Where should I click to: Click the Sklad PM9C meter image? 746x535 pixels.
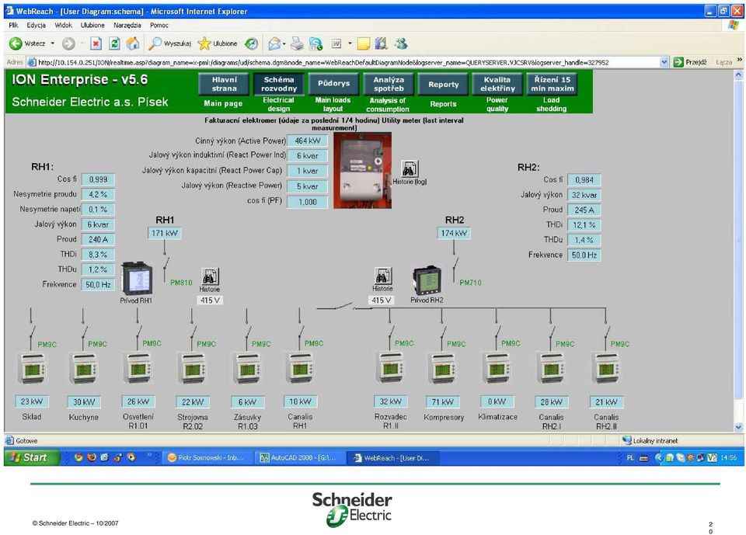[x=32, y=367]
